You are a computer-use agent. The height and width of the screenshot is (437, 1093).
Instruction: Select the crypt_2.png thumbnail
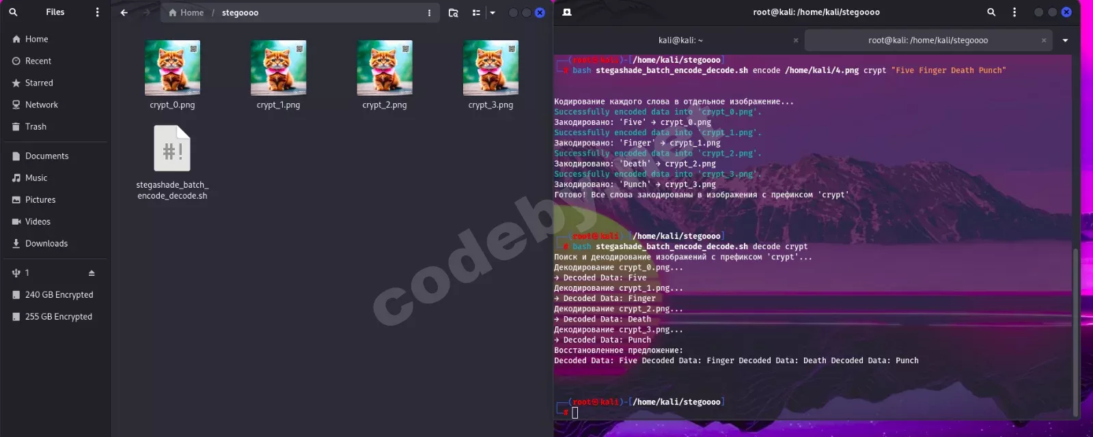coord(385,68)
